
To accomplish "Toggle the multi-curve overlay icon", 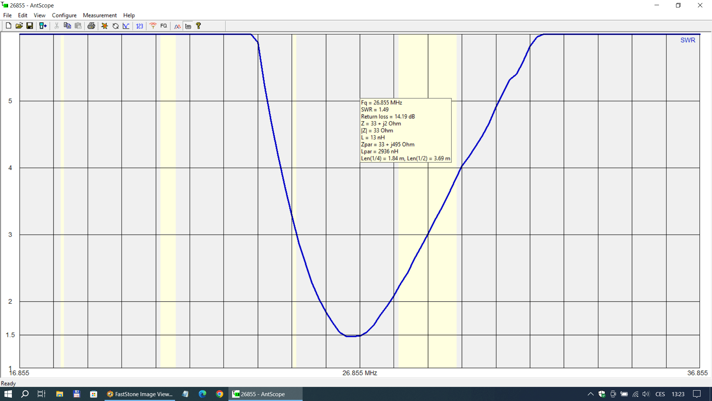I will (177, 26).
